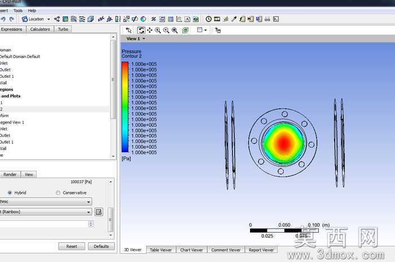
Task: Insert a Color Map (color wheel icon)
Action: click(x=143, y=19)
